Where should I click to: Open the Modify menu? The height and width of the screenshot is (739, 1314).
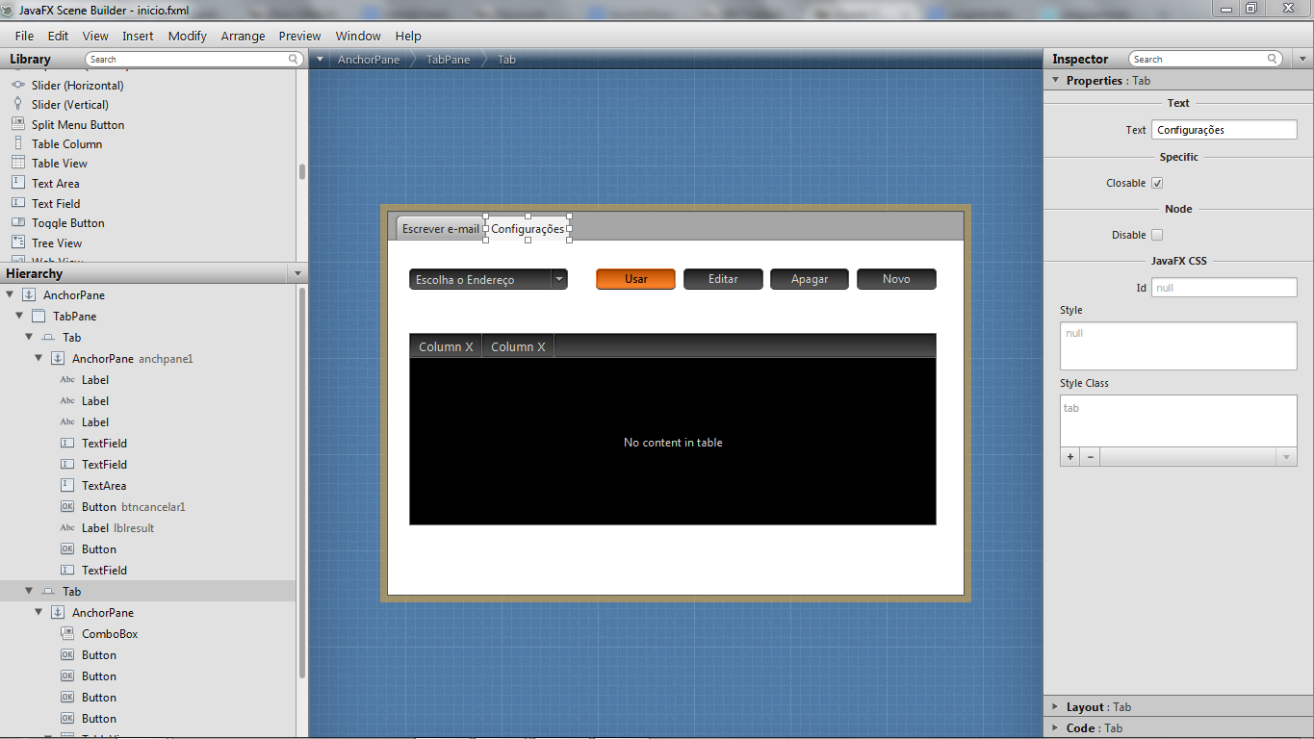click(x=188, y=36)
